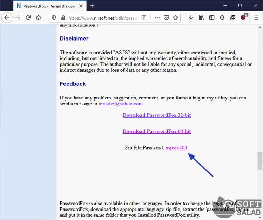This screenshot has width=263, height=220.
Task: Download PasswordFox 64-bit
Action: tap(157, 131)
